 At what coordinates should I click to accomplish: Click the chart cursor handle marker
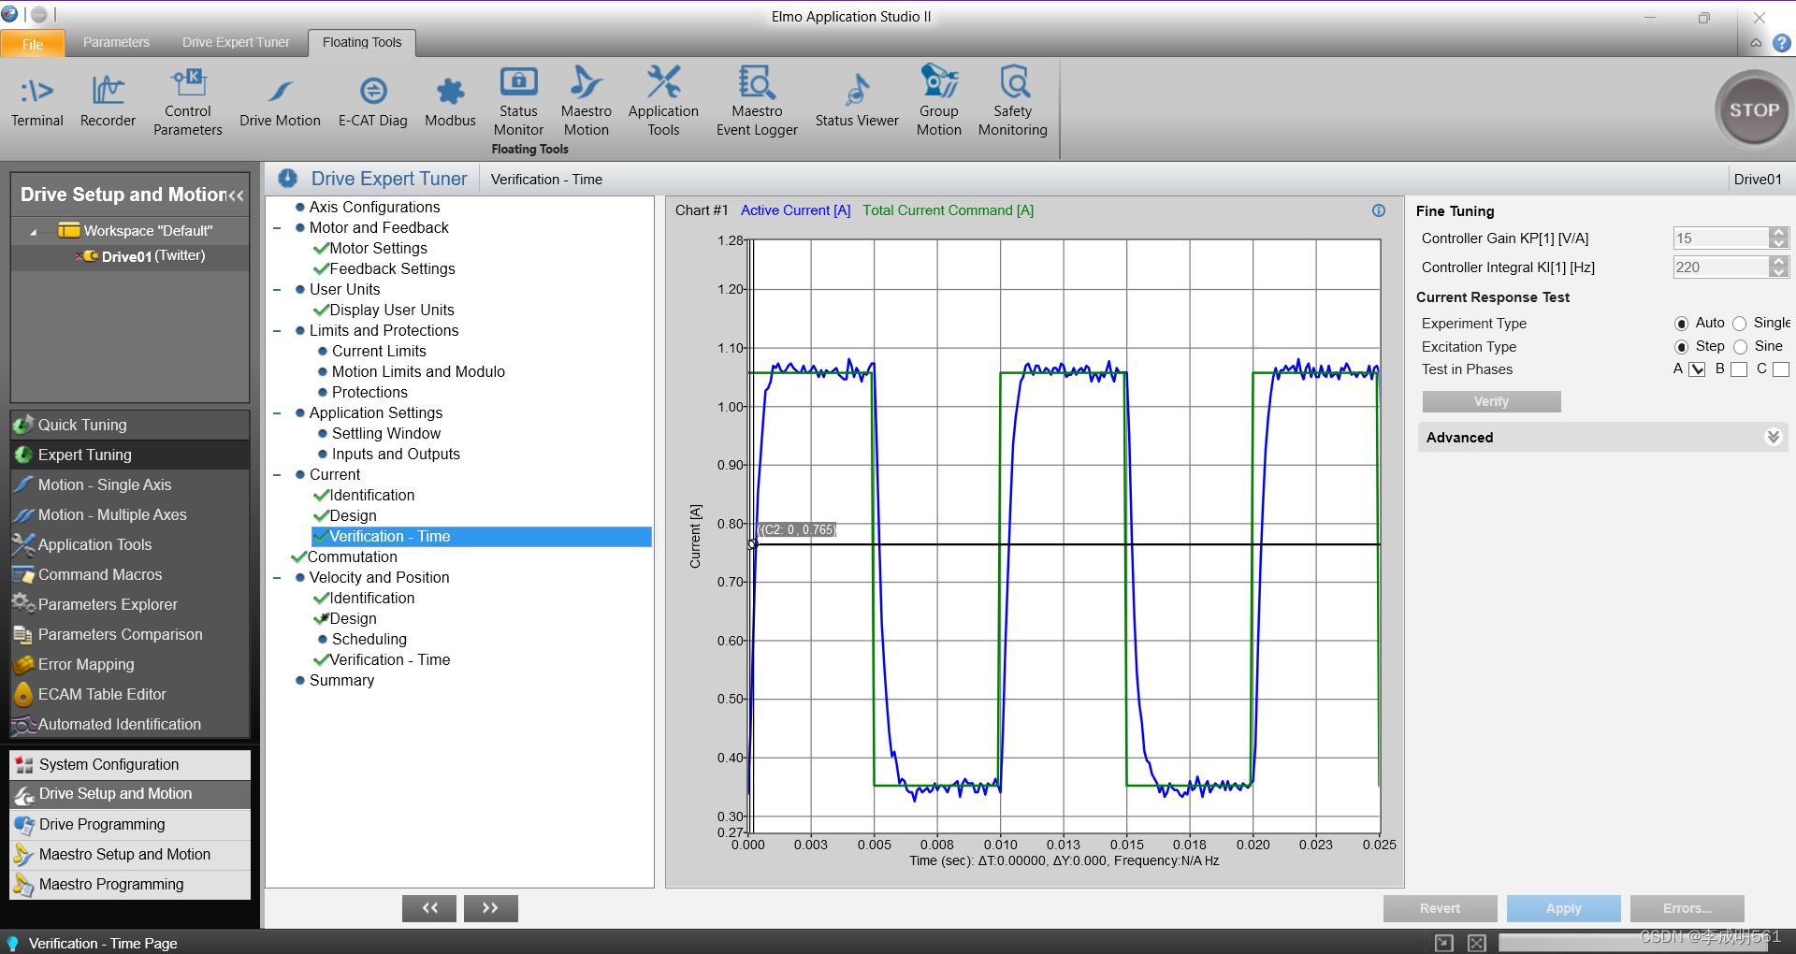click(752, 544)
